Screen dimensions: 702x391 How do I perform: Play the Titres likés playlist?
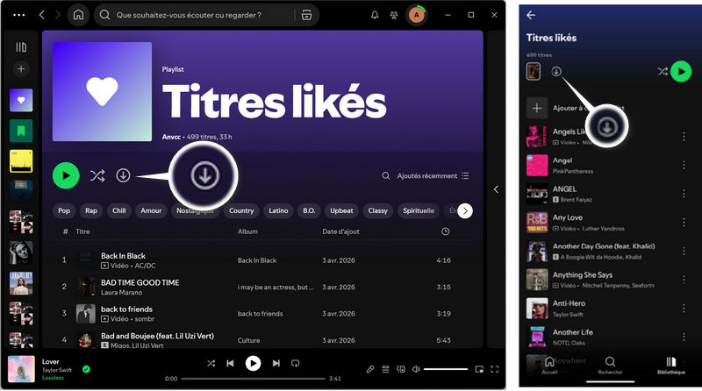66,175
